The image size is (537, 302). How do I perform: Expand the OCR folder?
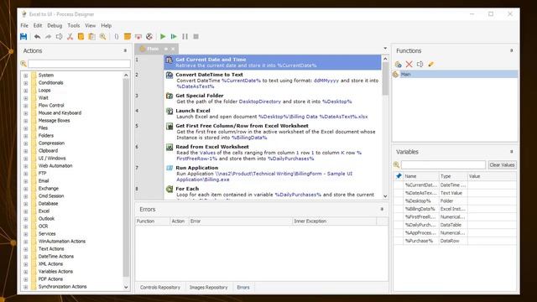(x=26, y=226)
